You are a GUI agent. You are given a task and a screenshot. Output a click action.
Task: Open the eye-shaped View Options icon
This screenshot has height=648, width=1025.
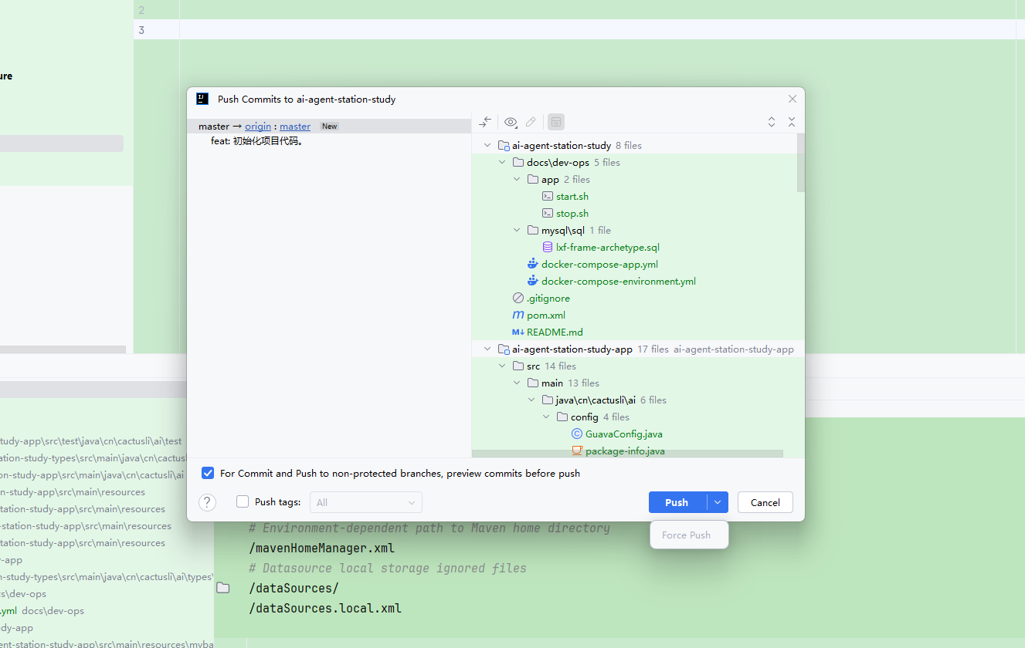511,122
